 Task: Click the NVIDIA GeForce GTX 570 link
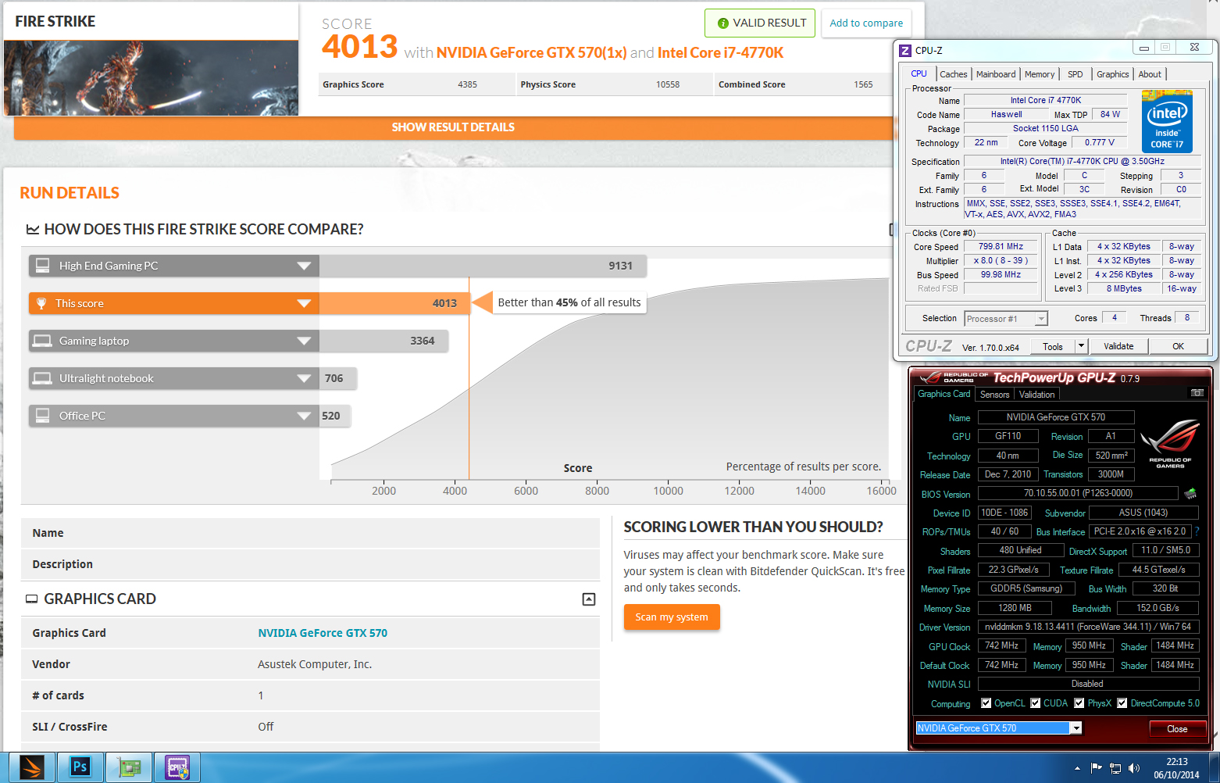[x=323, y=633]
